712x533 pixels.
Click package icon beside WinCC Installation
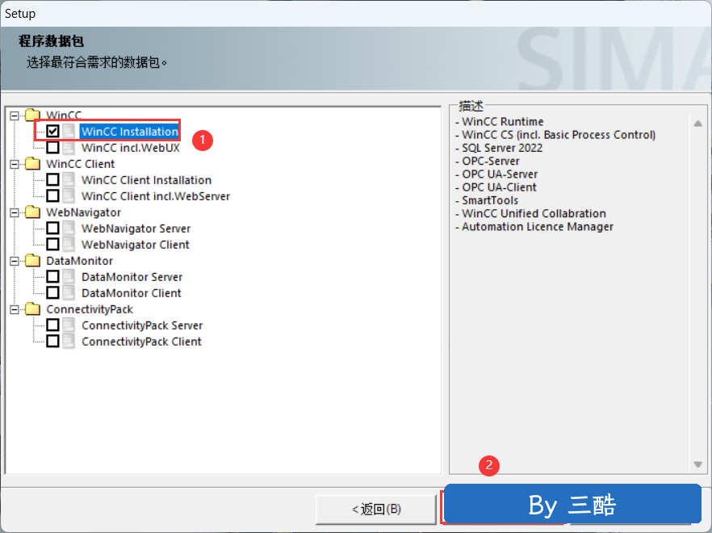[69, 132]
